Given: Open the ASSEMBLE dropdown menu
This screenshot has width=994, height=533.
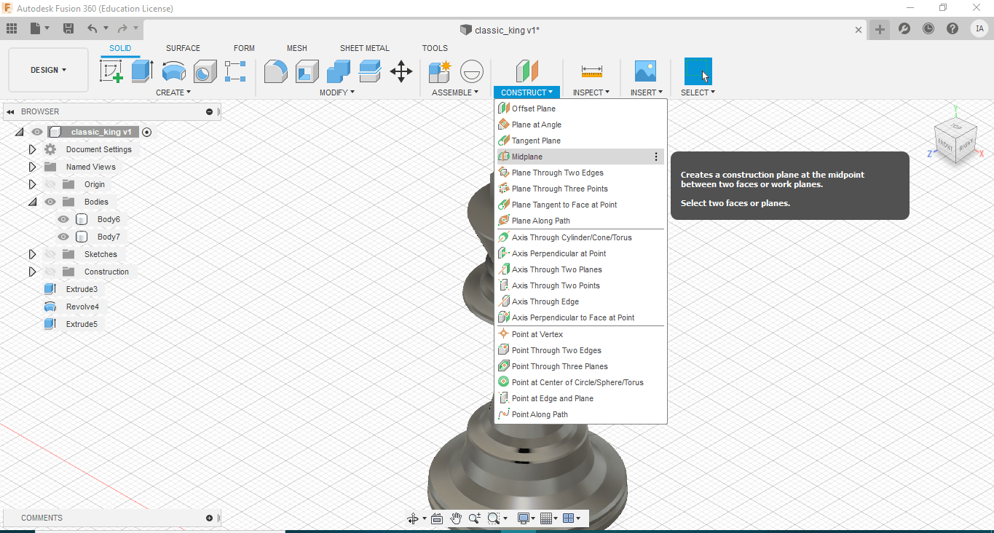Looking at the screenshot, I should coord(455,92).
